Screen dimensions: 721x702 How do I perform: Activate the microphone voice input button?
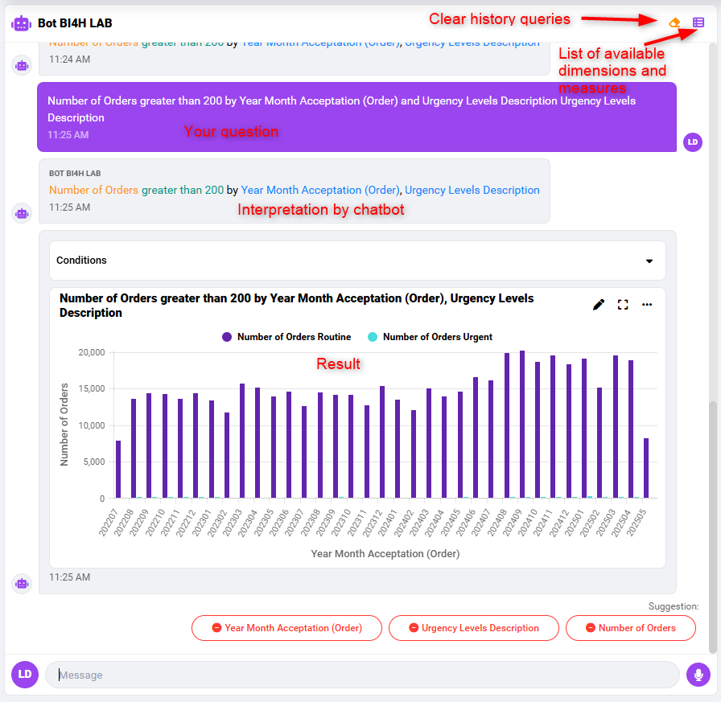698,675
